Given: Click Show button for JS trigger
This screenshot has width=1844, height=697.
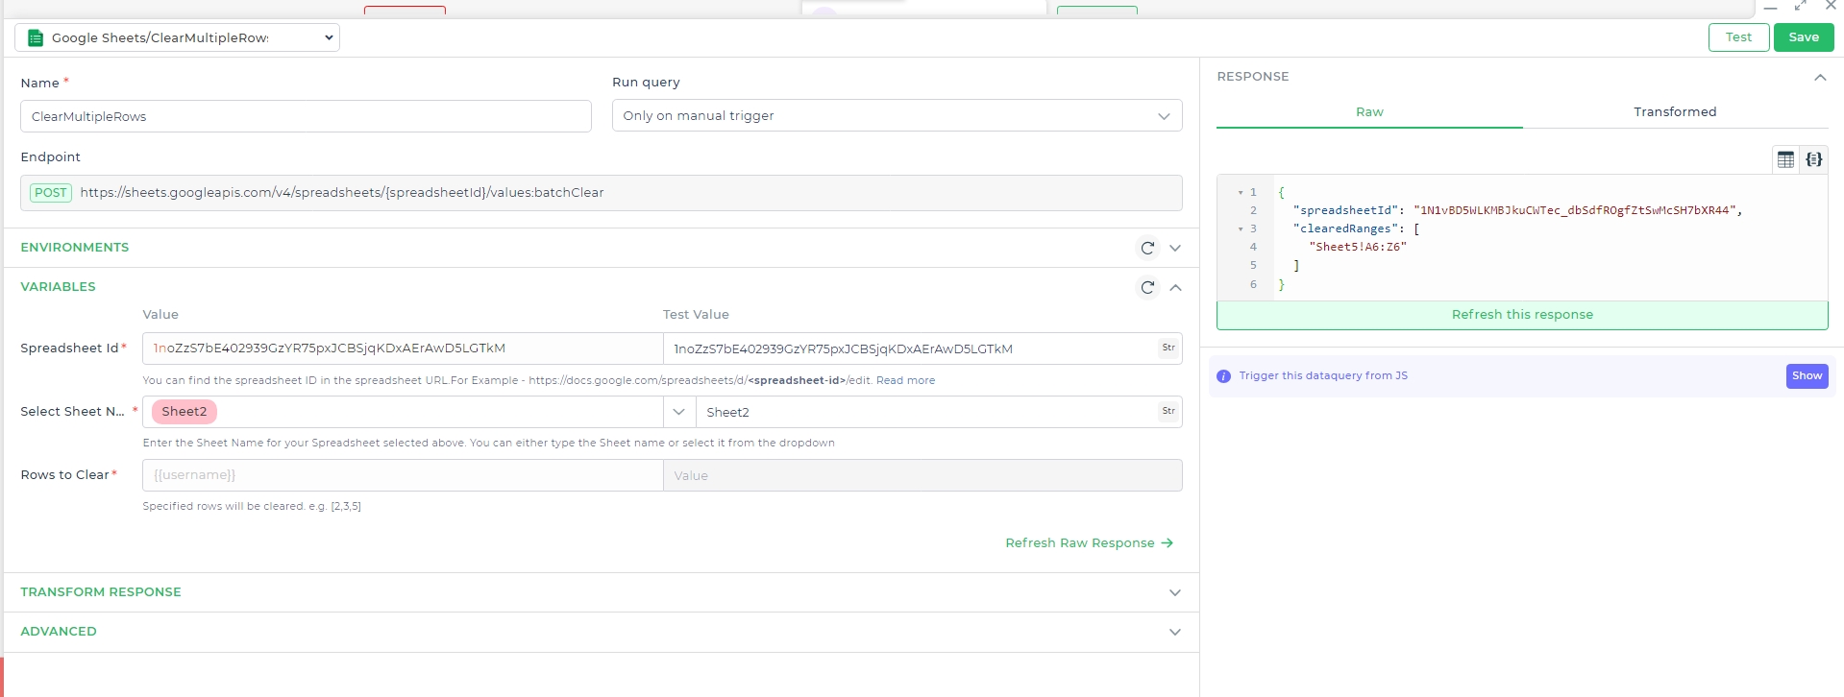Looking at the screenshot, I should (x=1807, y=376).
